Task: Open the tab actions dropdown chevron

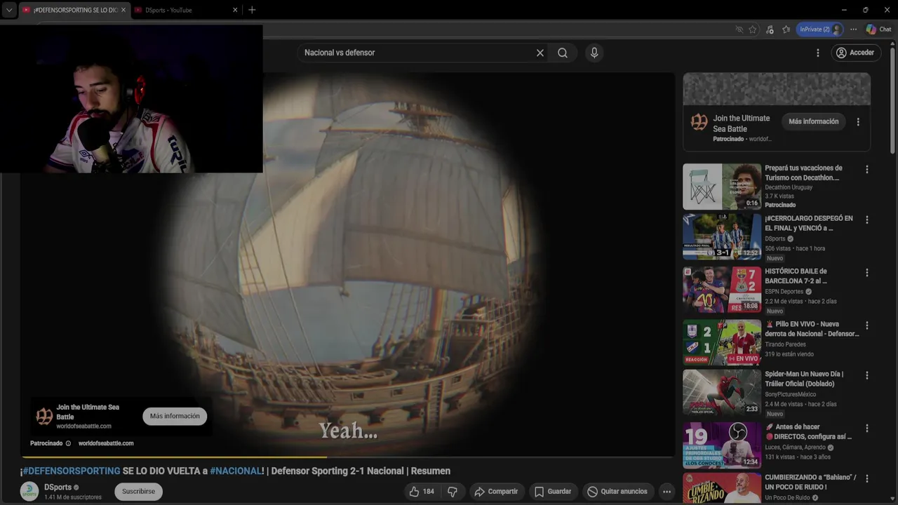Action: point(9,10)
